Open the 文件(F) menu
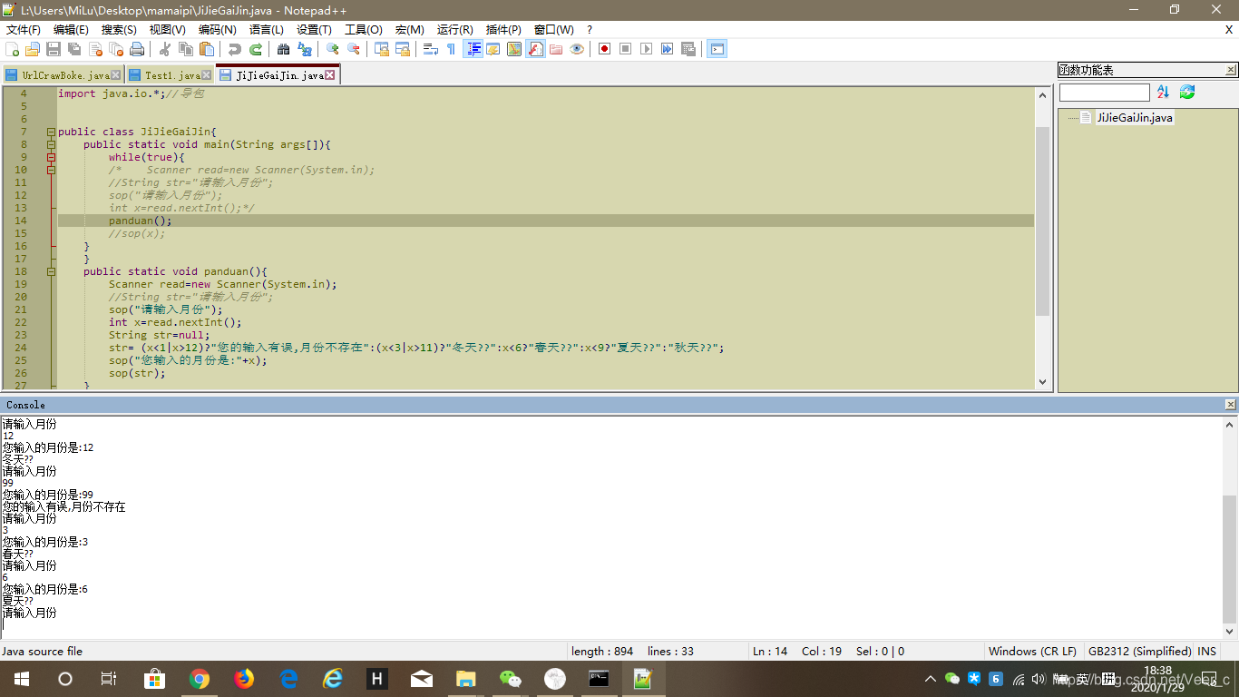This screenshot has width=1239, height=697. (24, 30)
